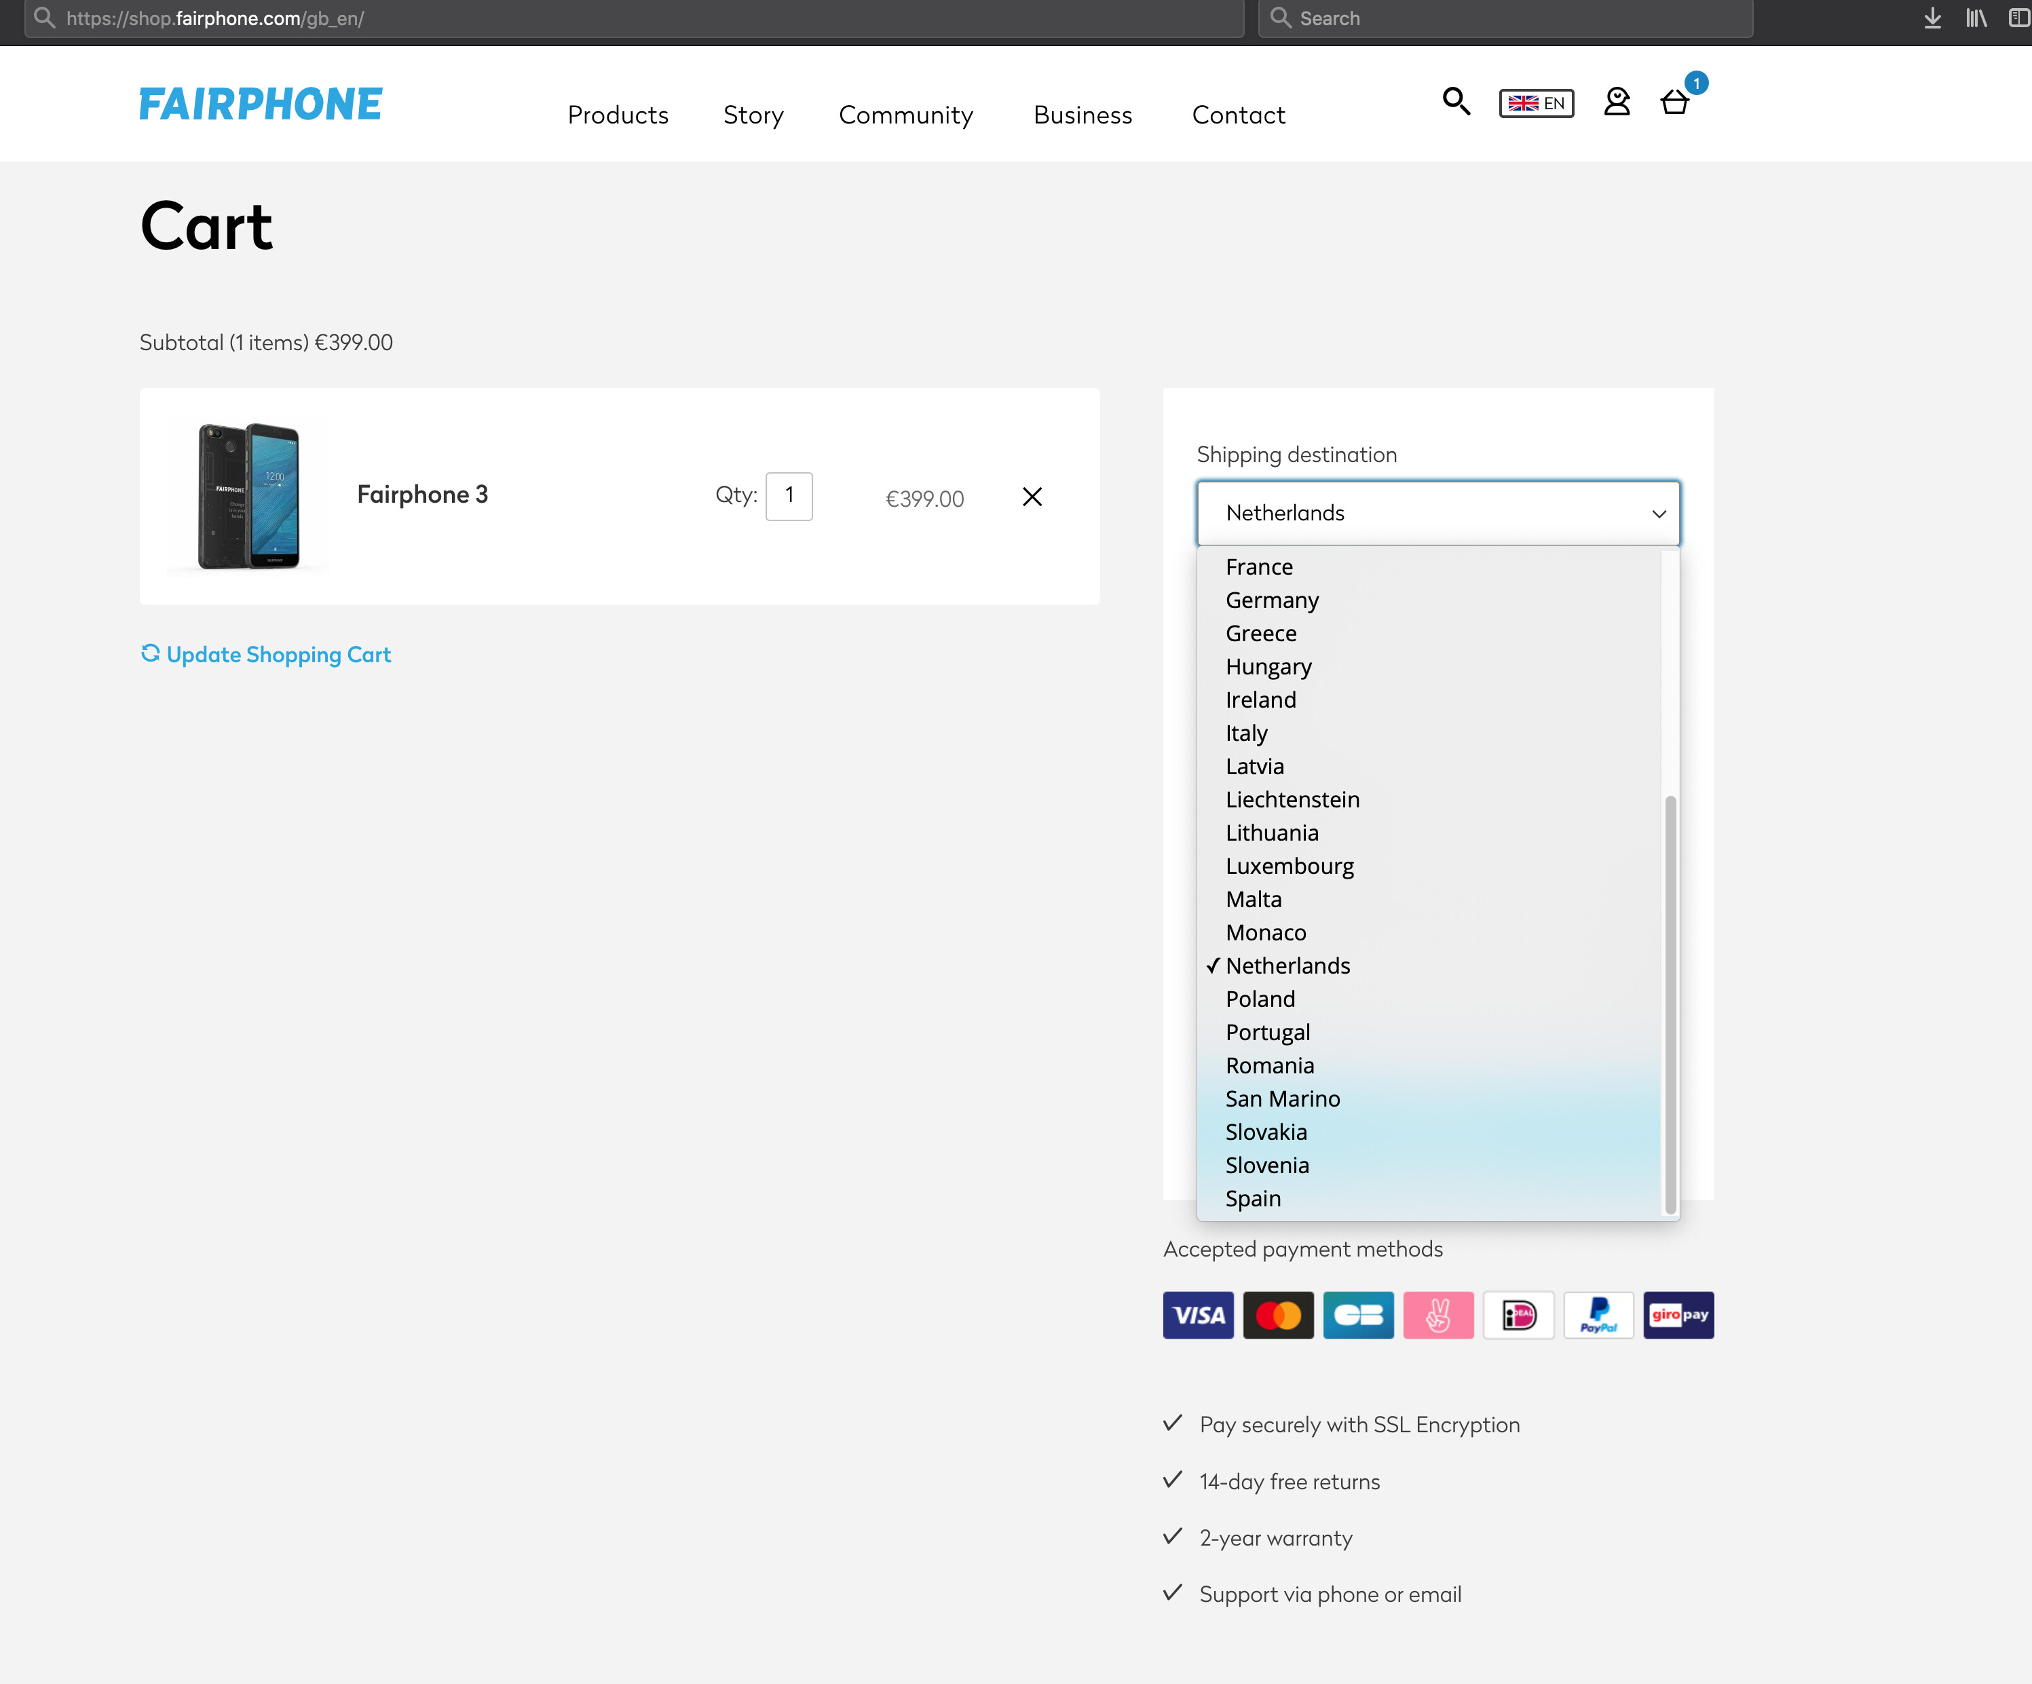
Task: Click checkmark beside Support via phone or email
Action: click(x=1173, y=1592)
